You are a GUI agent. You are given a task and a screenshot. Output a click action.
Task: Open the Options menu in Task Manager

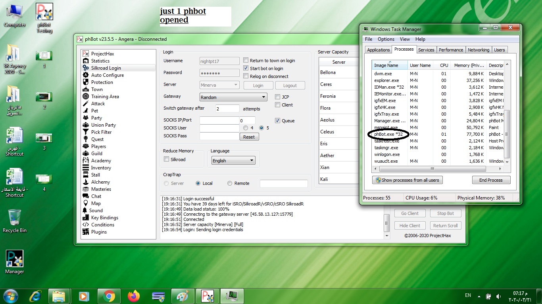(x=386, y=39)
